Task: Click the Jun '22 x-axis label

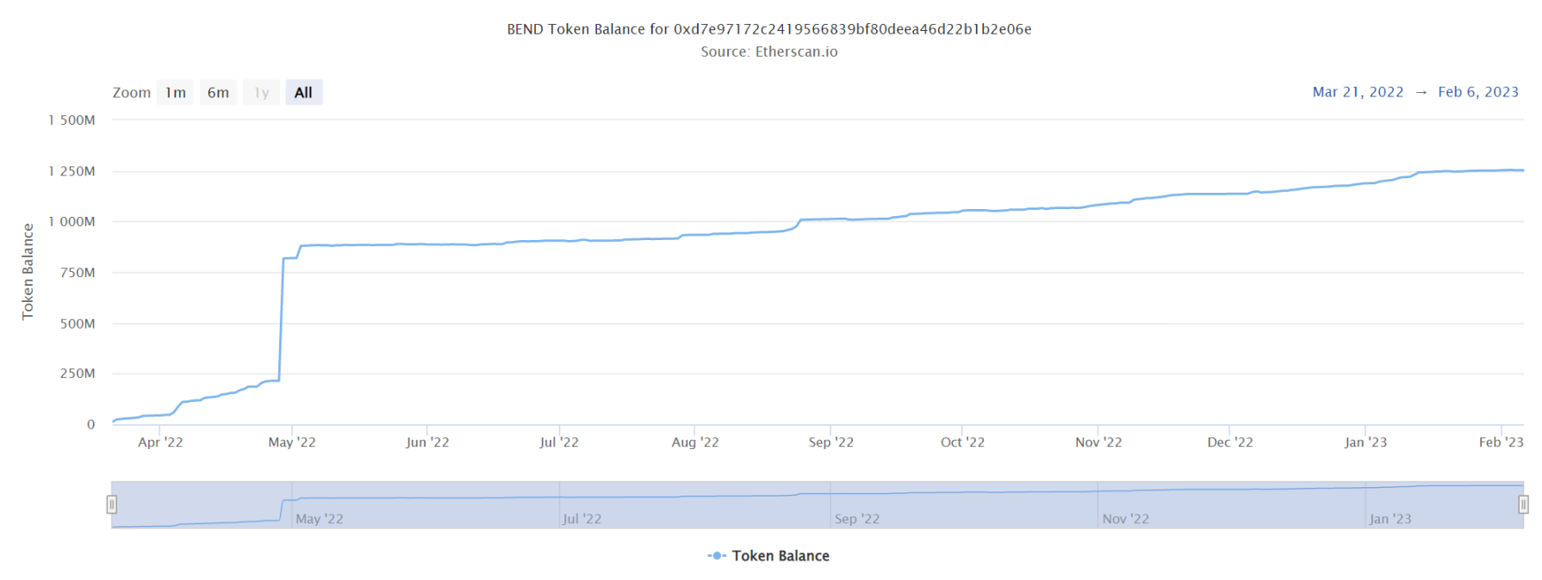Action: pos(427,442)
